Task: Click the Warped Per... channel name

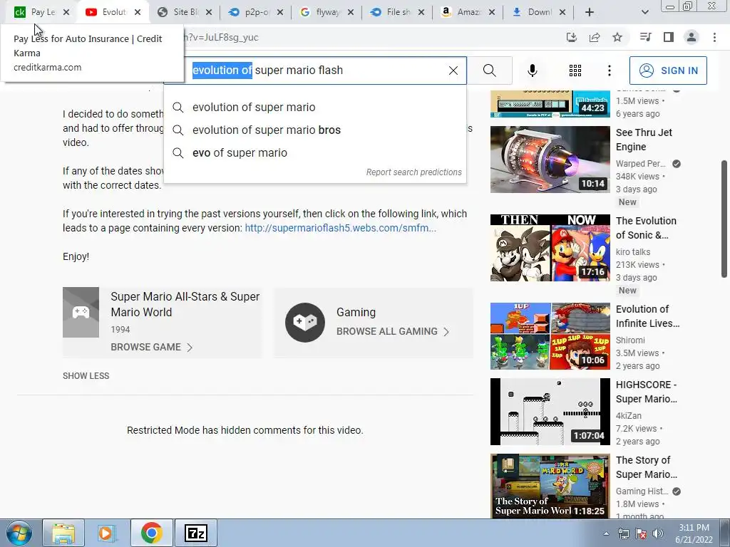Action: click(x=641, y=164)
